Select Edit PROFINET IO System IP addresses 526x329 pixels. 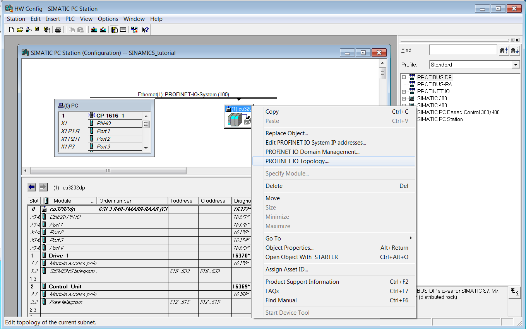[334, 143]
